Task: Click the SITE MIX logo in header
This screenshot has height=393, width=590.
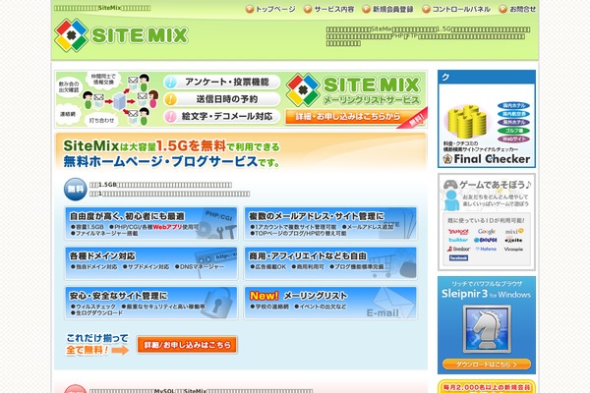Action: pos(121,35)
